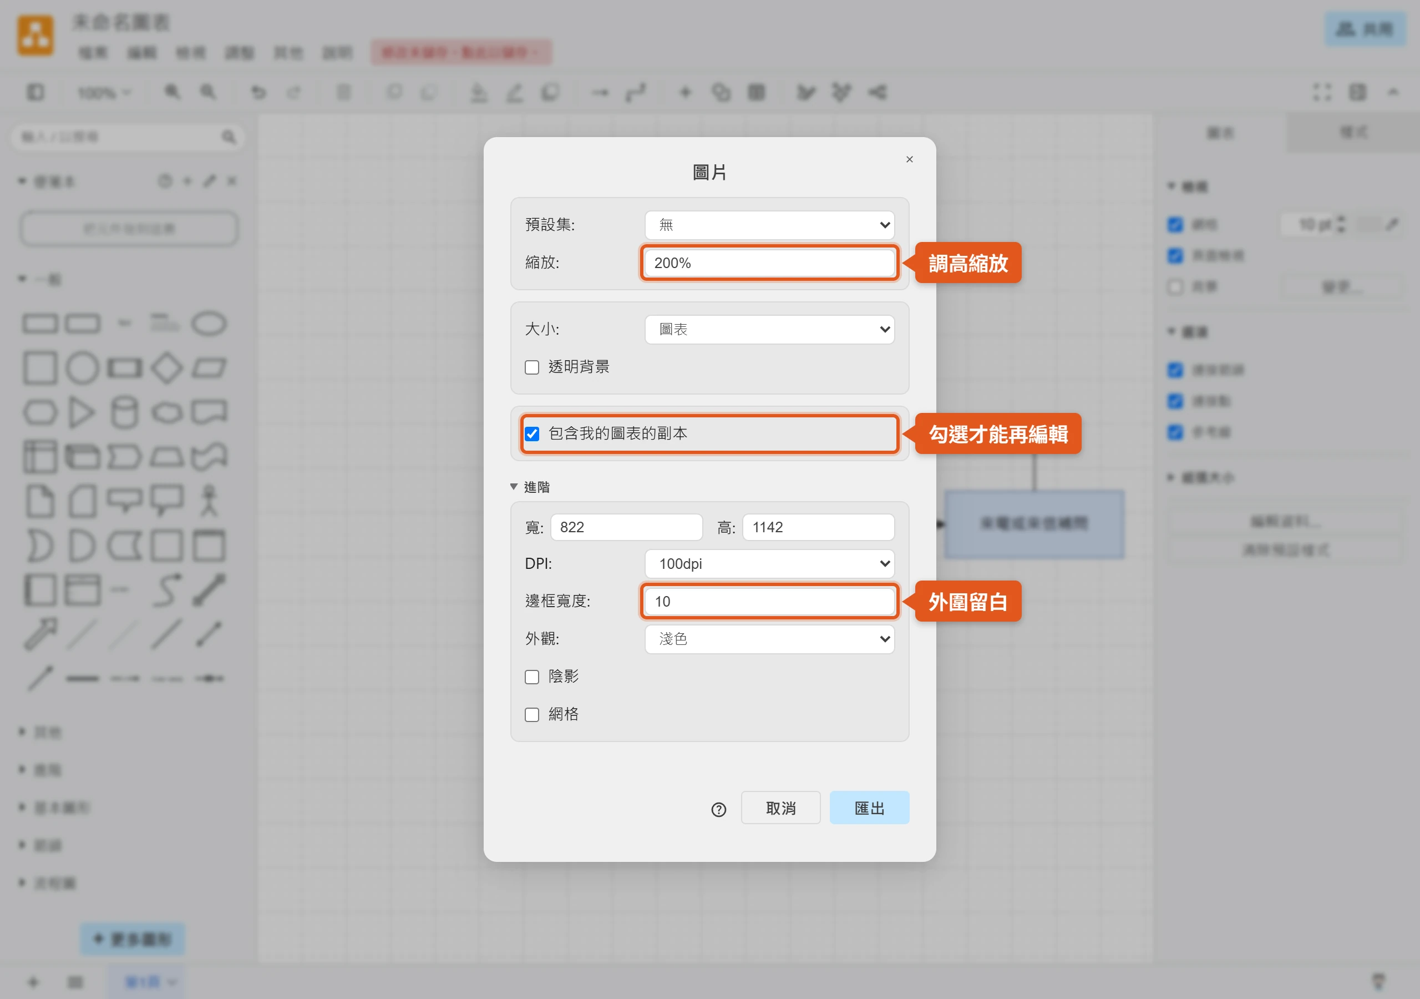Click the 高 field showing 1142

pos(818,527)
